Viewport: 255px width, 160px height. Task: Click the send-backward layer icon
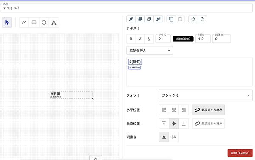pyautogui.click(x=149, y=19)
